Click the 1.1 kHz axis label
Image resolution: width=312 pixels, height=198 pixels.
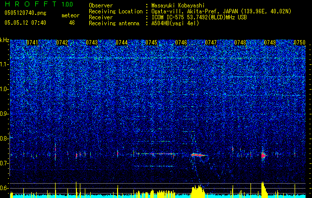point(4,64)
